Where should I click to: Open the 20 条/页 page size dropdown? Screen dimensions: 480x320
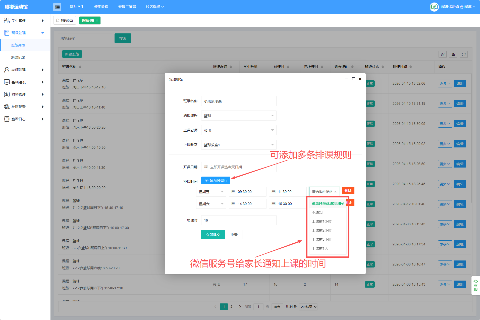pyautogui.click(x=308, y=307)
